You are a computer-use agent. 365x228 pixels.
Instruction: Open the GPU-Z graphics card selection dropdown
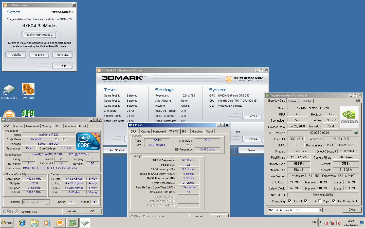click(x=320, y=210)
